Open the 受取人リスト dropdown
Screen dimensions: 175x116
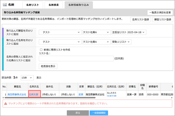pyautogui.click(x=121, y=42)
